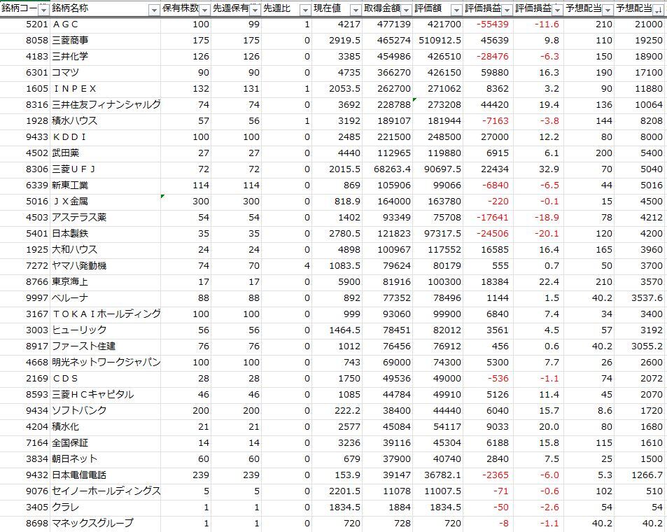Click the 日本電信電話 name cell
This screenshot has width=667, height=532.
pyautogui.click(x=105, y=475)
